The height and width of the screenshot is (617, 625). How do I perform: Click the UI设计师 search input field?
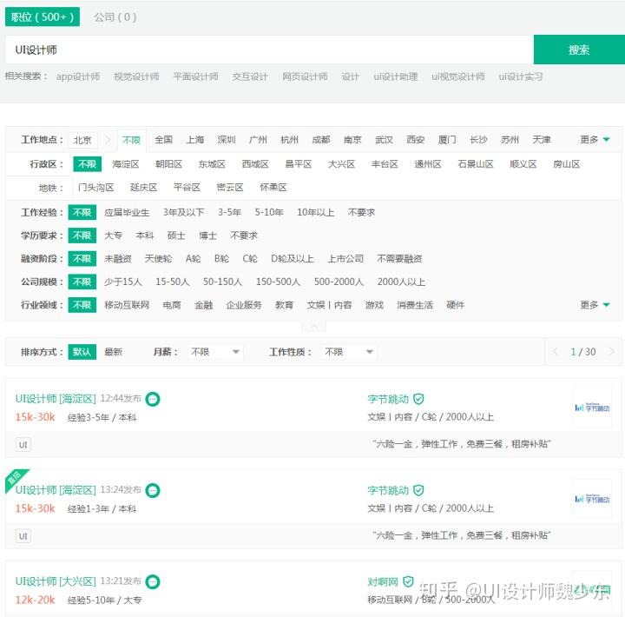tap(269, 50)
